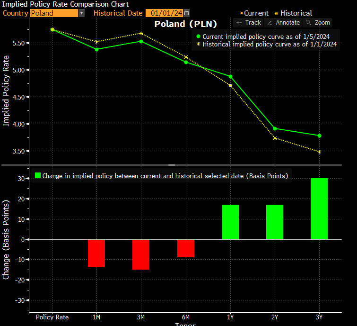Select the Poland country field
This screenshot has height=326, width=357.
[54, 13]
